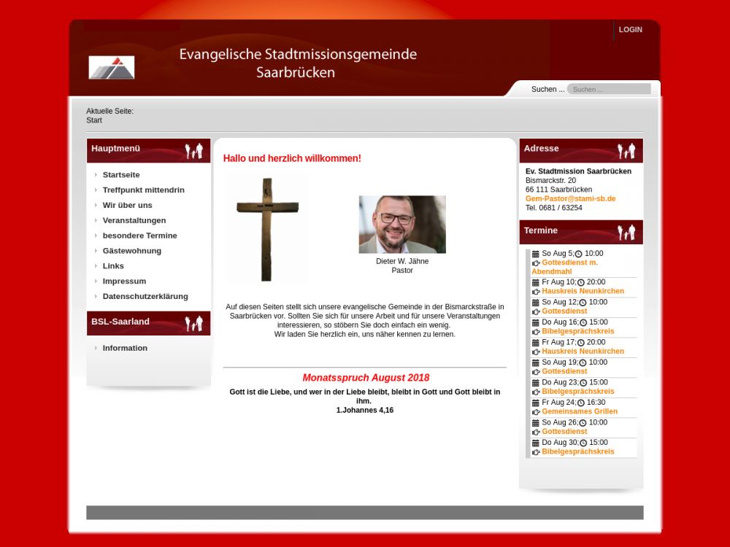Click the clock icon beside Fr Aug 24 16:30
730x547 pixels.
(x=580, y=403)
